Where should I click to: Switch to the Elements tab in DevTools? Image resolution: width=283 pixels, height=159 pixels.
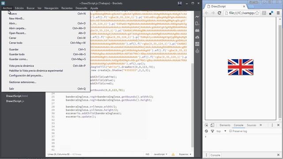click(225, 125)
